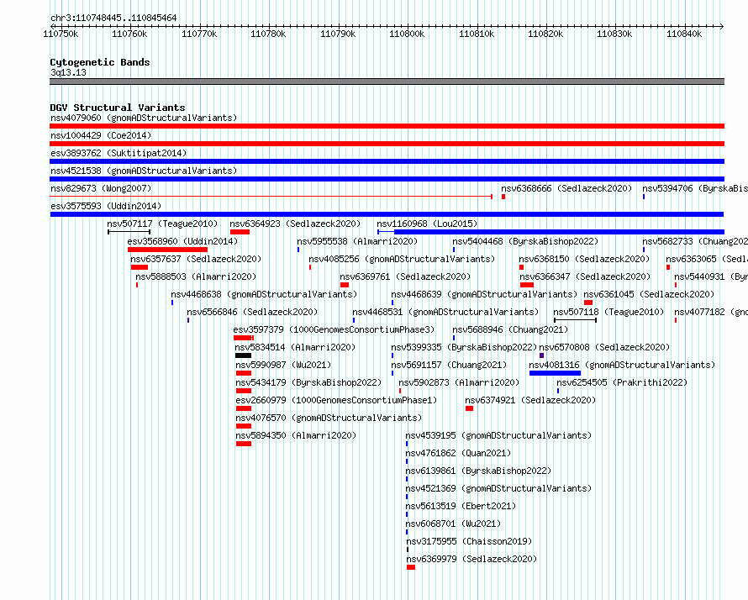Click the nsv4079060 gnomAD variant label
Image resolution: width=748 pixels, height=600 pixels.
coord(144,118)
